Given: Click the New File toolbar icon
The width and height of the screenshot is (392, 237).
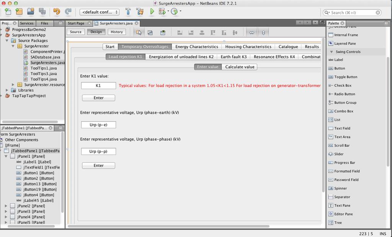Looking at the screenshot, I should [x=8, y=11].
